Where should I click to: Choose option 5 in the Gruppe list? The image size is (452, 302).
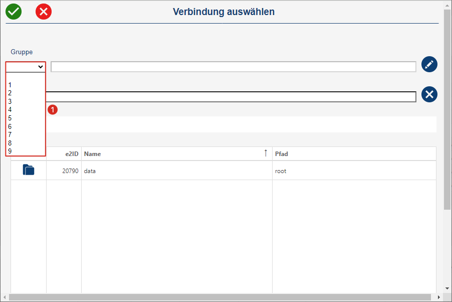pos(26,118)
